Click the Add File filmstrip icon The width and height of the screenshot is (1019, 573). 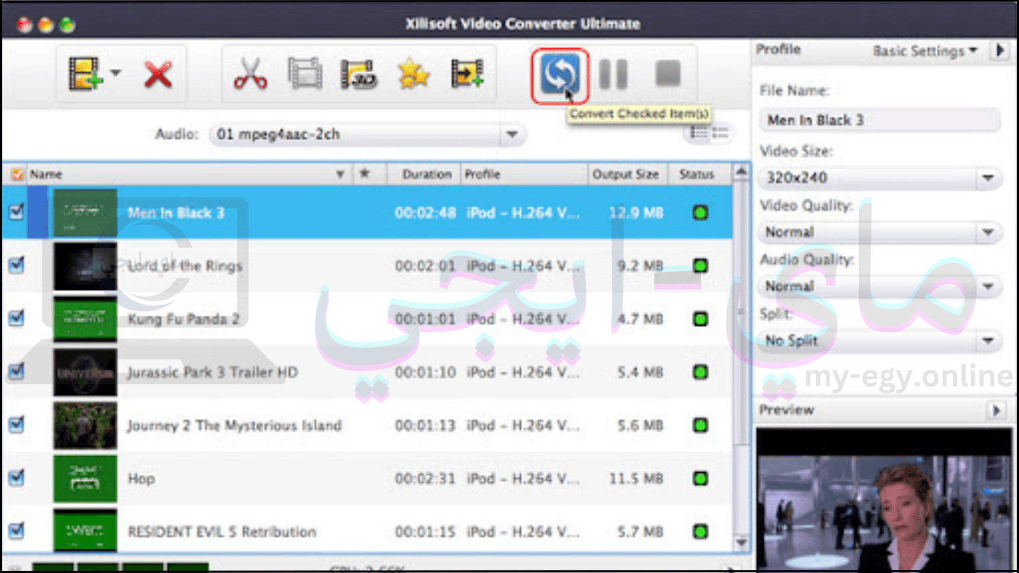coord(85,74)
